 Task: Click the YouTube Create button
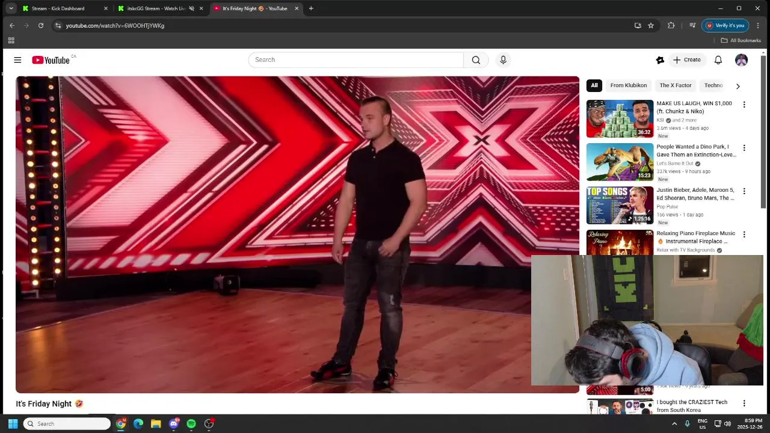[x=686, y=60]
